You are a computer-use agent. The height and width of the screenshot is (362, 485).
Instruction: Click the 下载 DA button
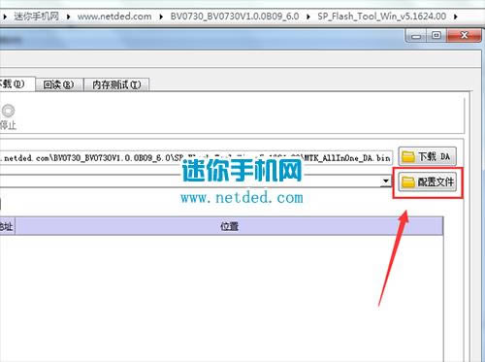(428, 156)
